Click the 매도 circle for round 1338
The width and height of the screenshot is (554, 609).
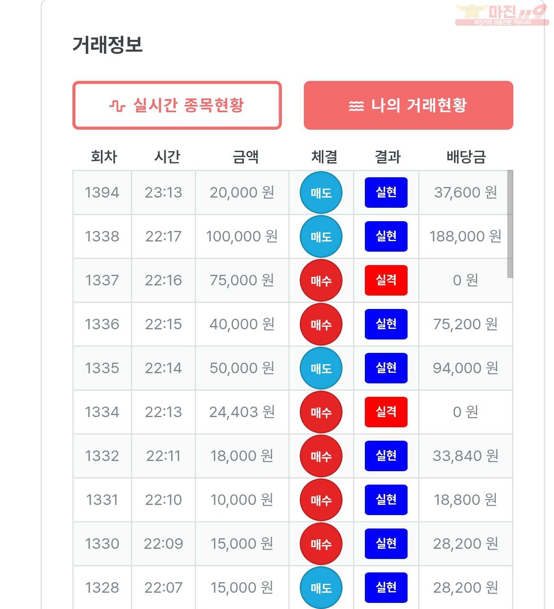321,237
